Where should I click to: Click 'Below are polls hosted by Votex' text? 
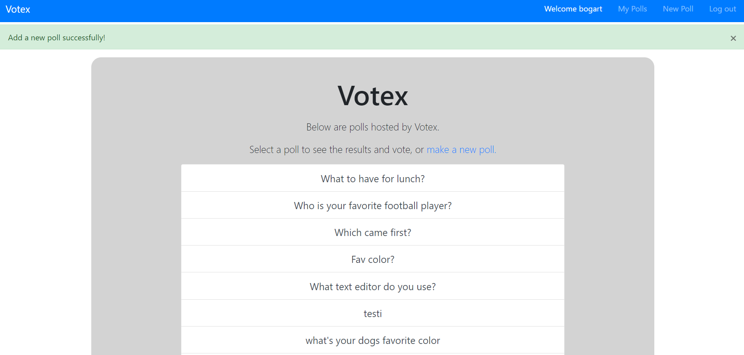coord(373,127)
